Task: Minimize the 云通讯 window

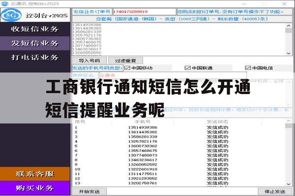Action: 244,4
